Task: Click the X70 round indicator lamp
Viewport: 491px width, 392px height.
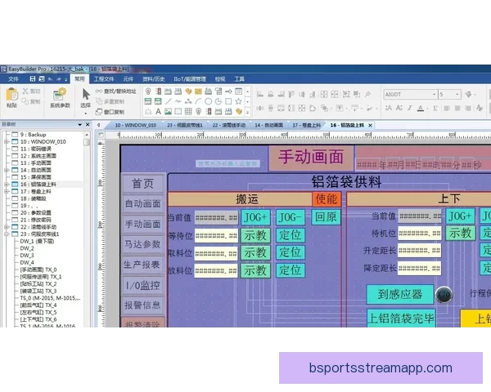Action: pos(444,295)
